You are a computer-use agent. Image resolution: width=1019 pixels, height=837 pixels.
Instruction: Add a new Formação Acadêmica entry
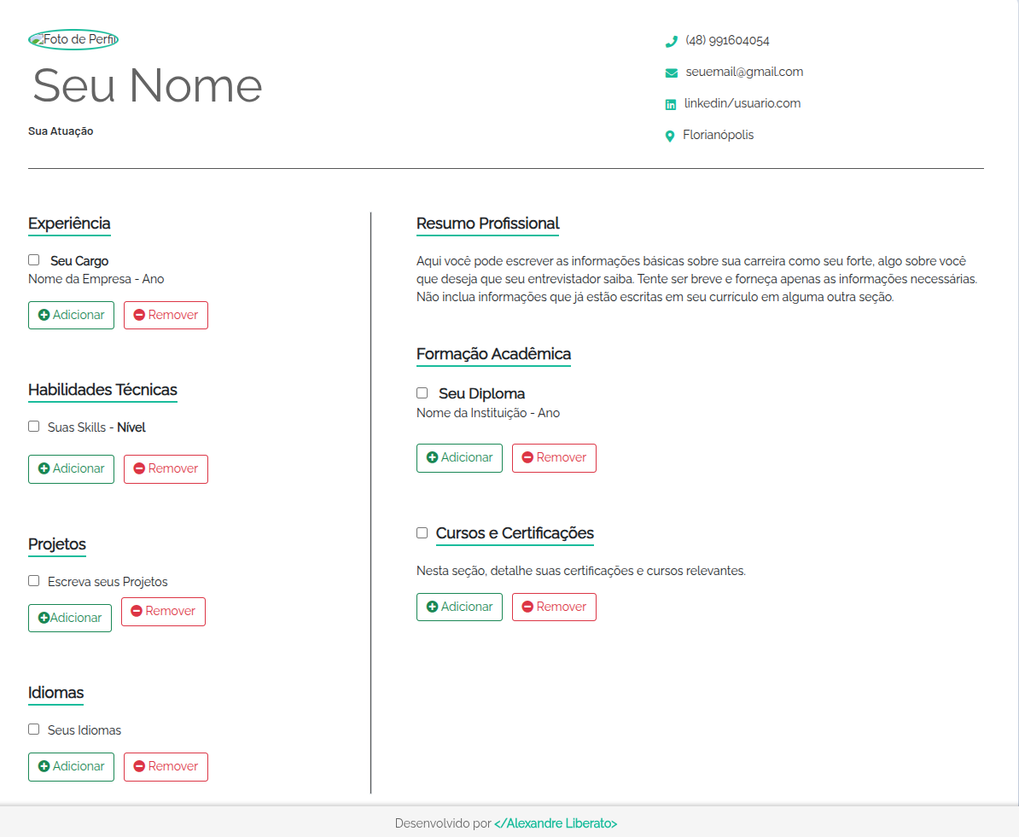[459, 457]
